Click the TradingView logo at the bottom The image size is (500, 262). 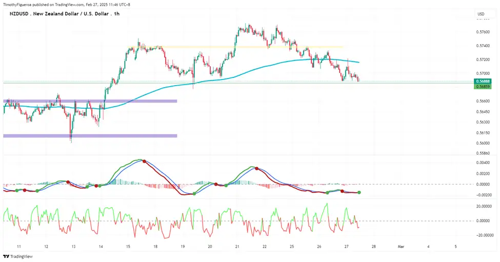coord(18,256)
